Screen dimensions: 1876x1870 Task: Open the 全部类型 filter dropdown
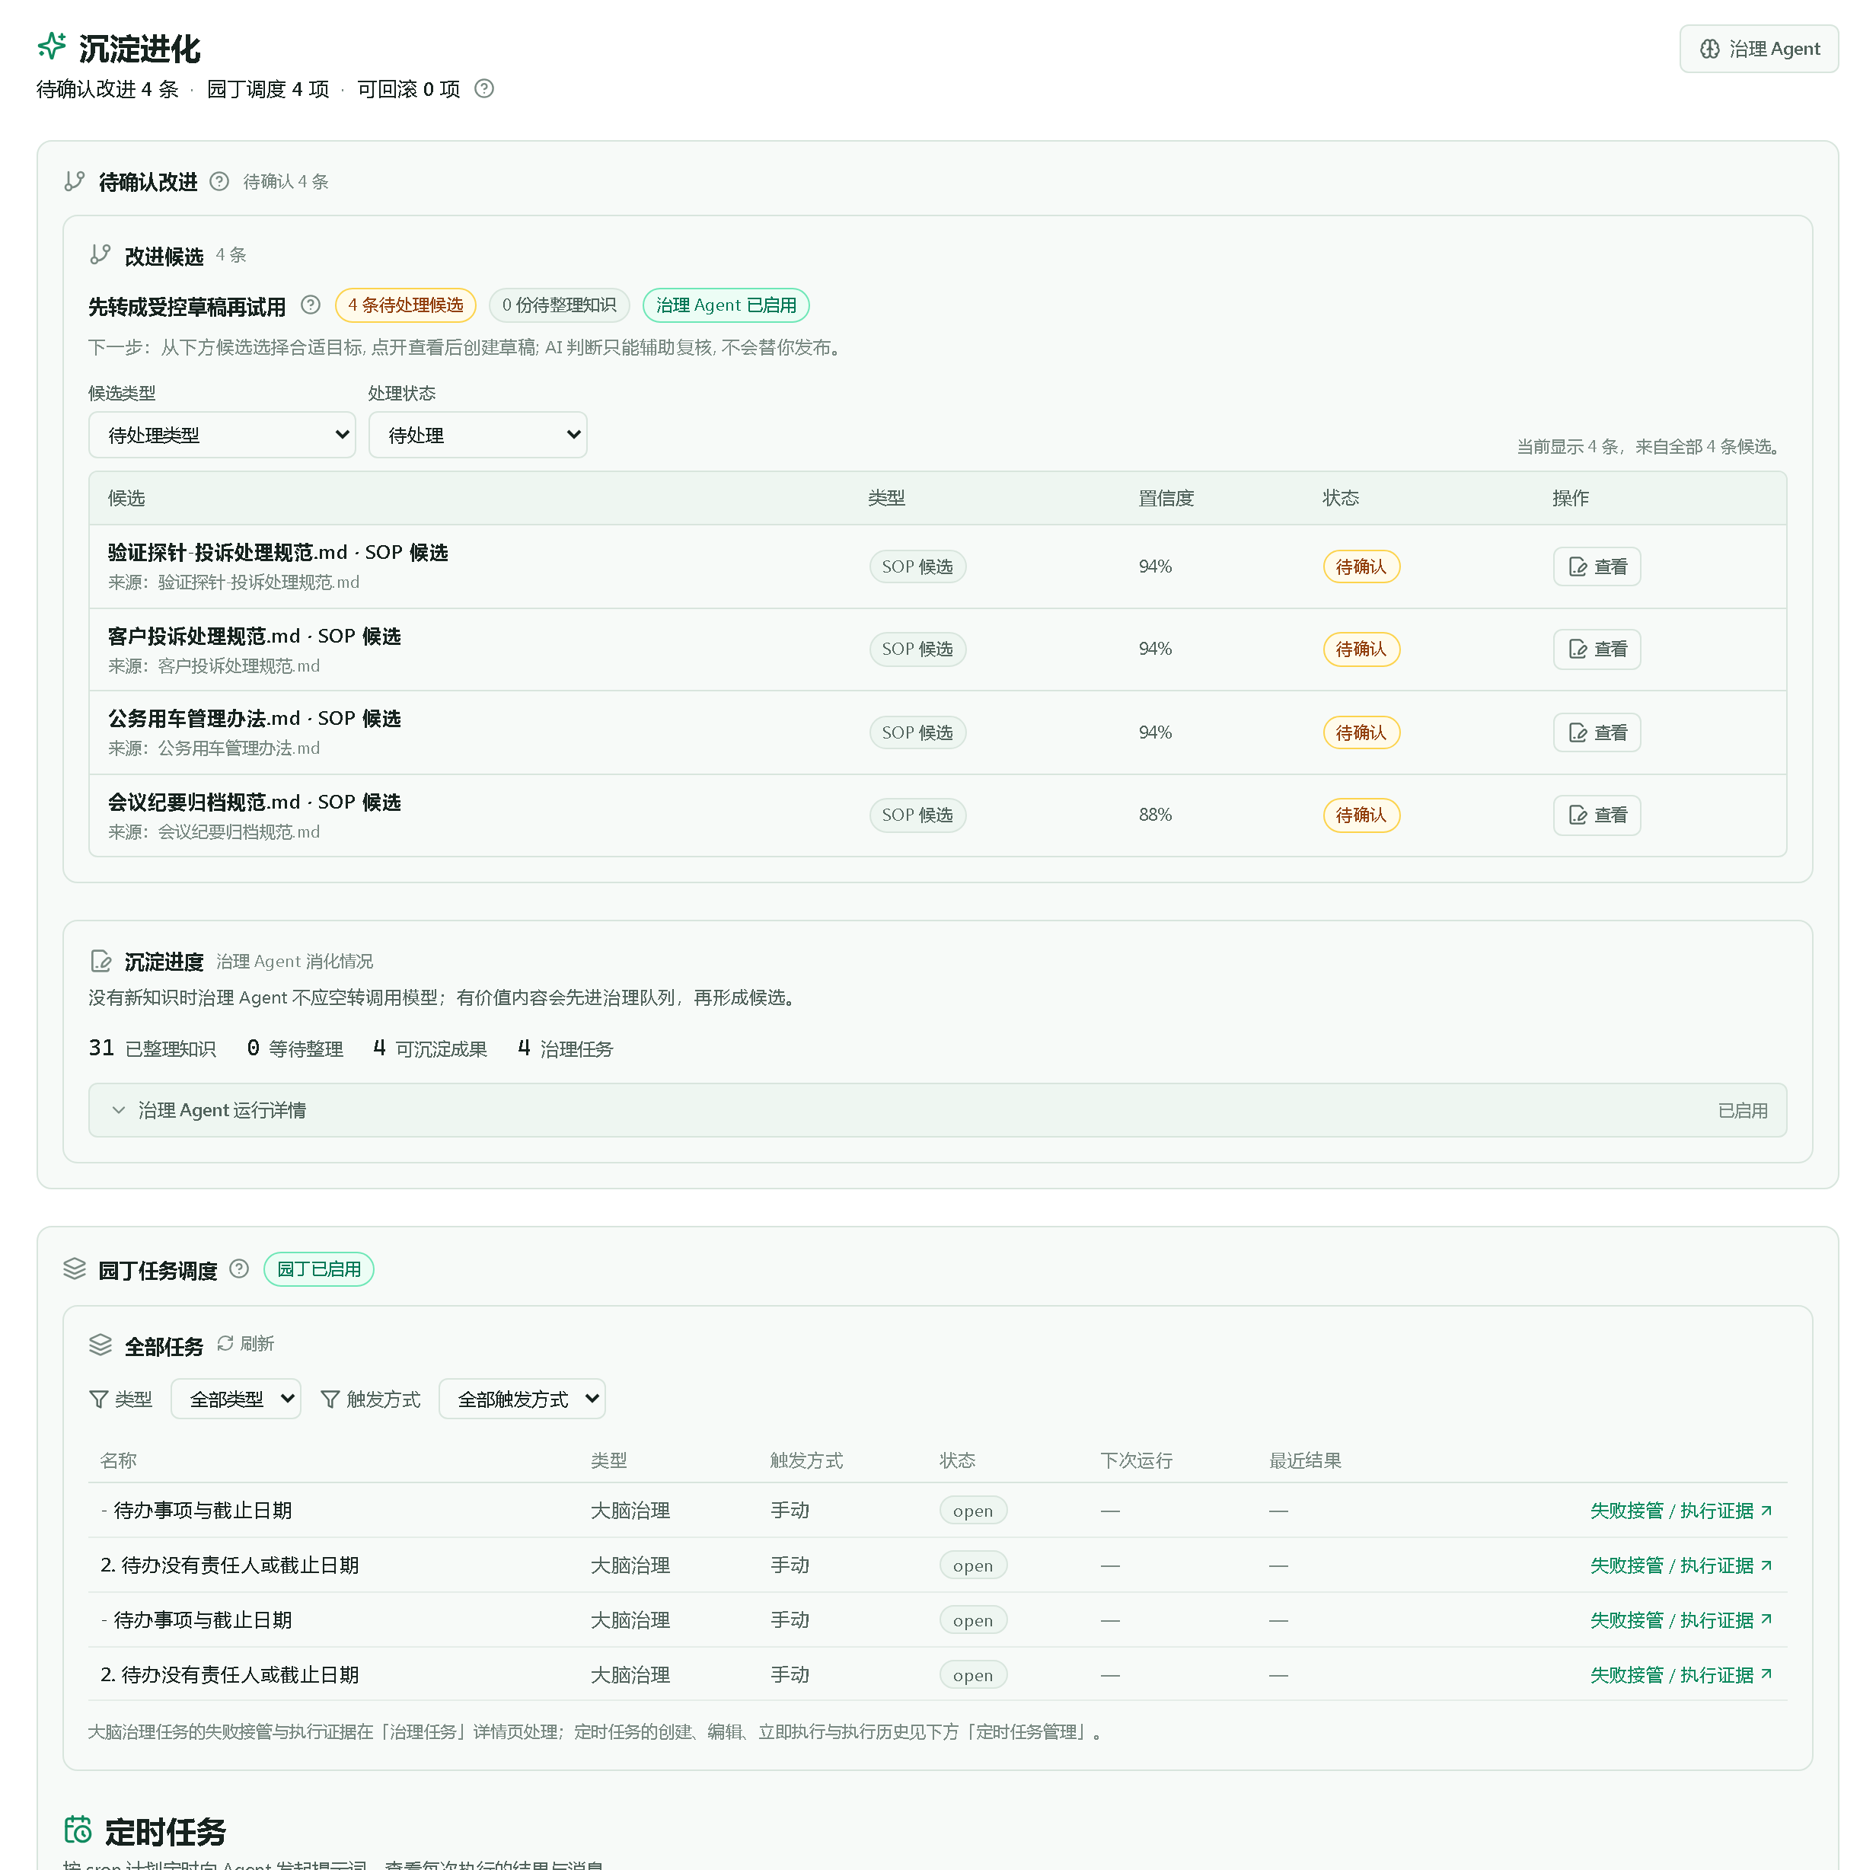[236, 1400]
